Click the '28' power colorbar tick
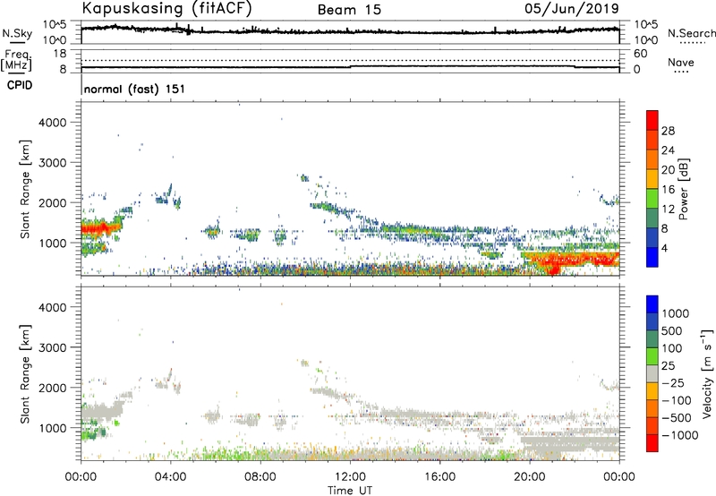 tap(668, 131)
